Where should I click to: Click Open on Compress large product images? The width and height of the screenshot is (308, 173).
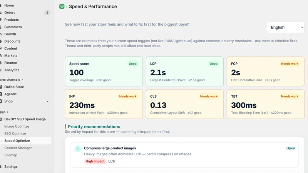291,148
